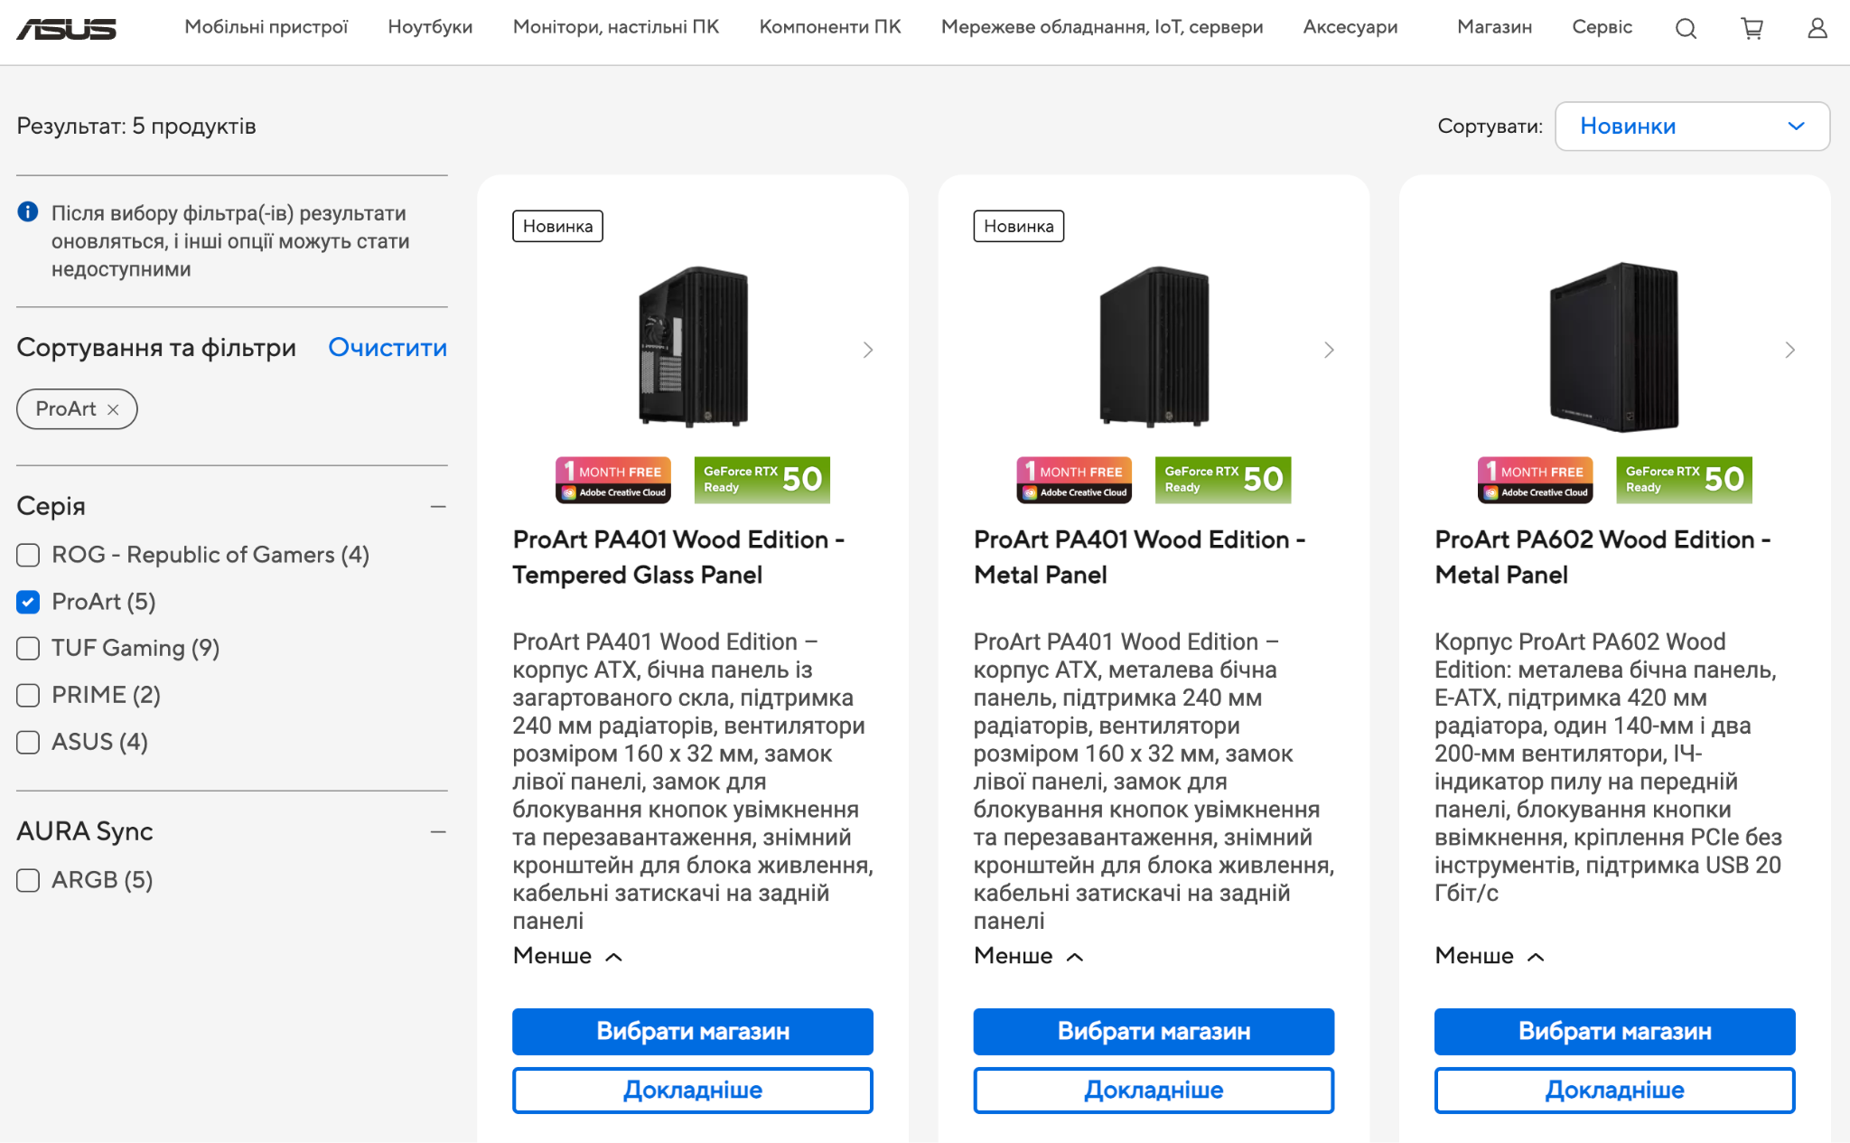Click Вибрати магазин for PA401 Metal Panel
Screen dimensions: 1850x1143
[1154, 1032]
